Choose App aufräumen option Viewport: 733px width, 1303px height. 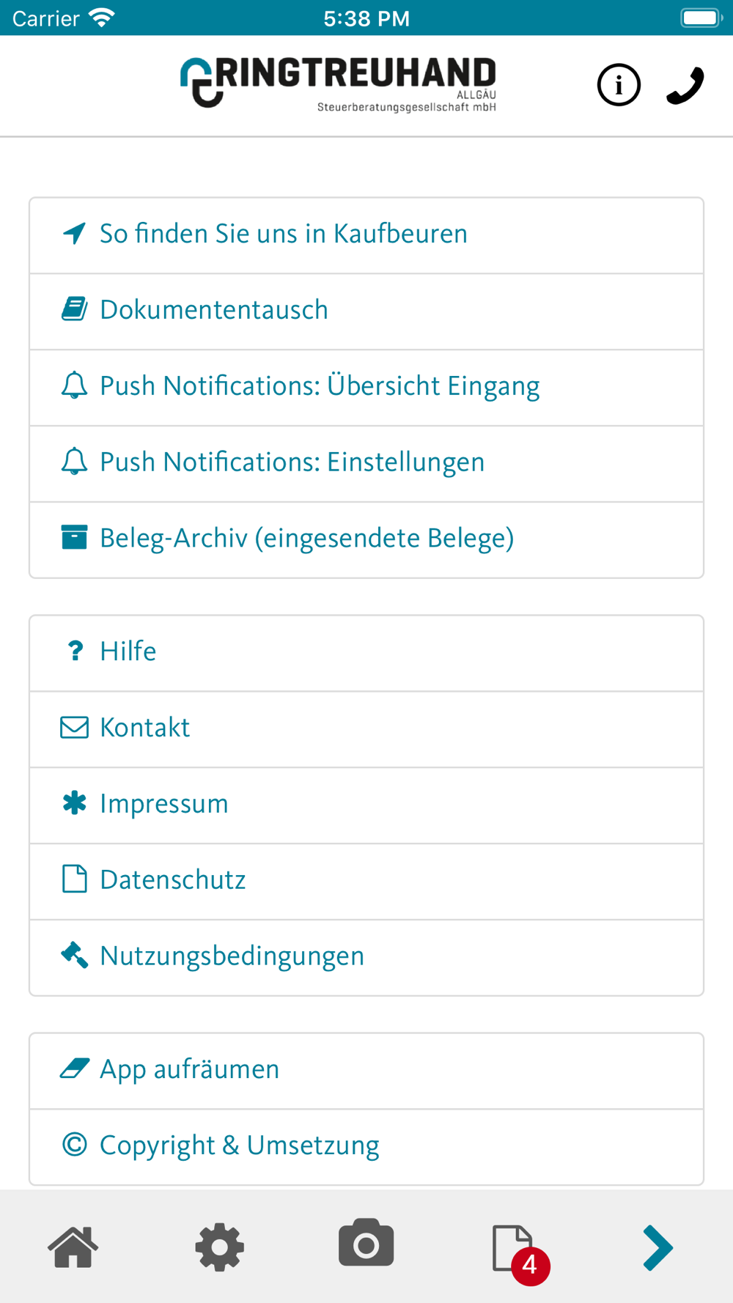tap(366, 1071)
